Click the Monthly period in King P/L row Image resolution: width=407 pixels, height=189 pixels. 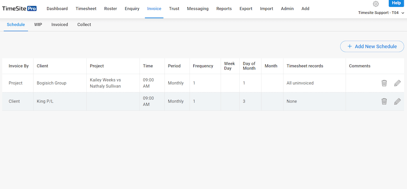point(176,101)
